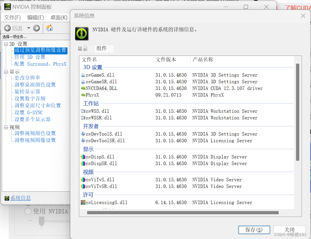Select the nvDispSR.dll file icon
This screenshot has height=239, width=311.
coord(83,164)
